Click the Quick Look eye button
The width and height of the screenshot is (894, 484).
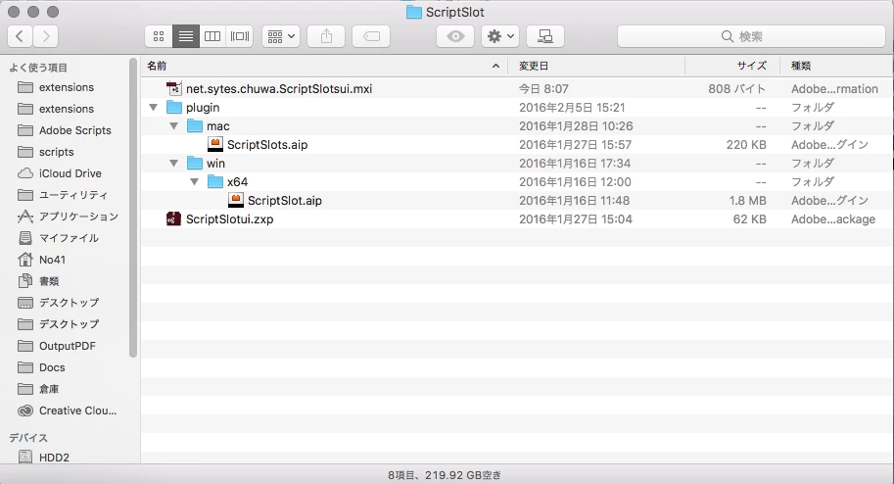(x=455, y=36)
